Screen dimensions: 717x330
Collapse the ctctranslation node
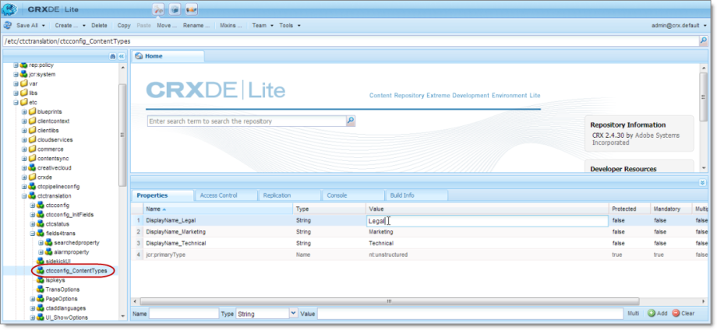point(24,196)
